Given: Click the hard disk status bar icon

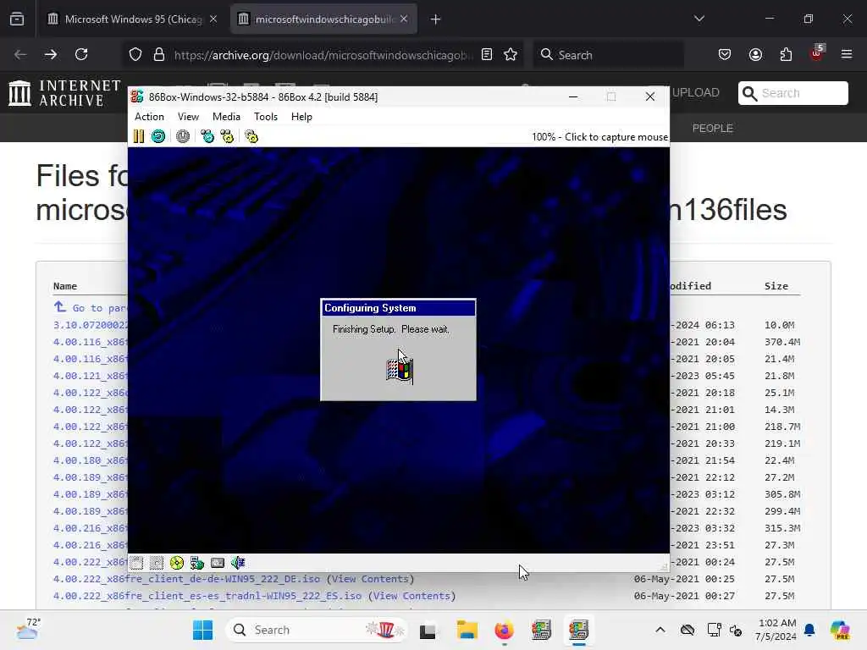Looking at the screenshot, I should (x=218, y=563).
